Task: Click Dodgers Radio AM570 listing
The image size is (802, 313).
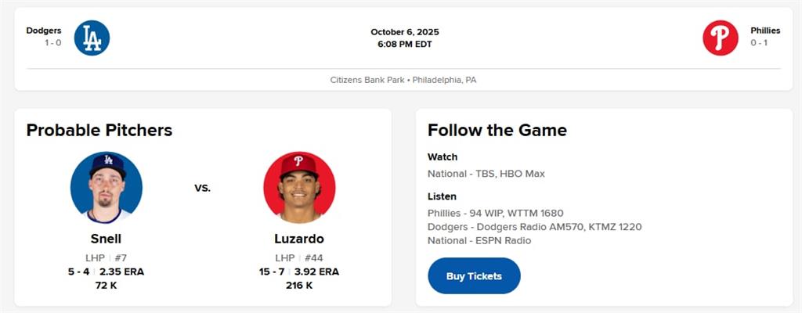Action: tap(534, 227)
